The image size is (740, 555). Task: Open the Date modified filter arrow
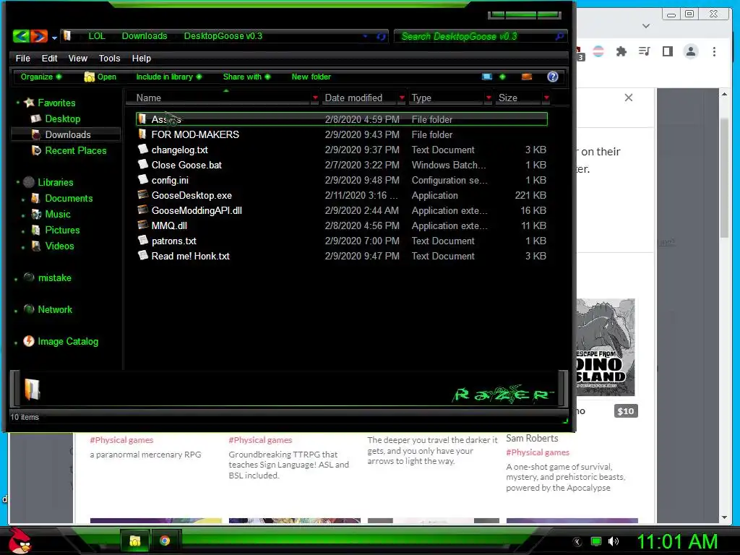[x=402, y=98]
